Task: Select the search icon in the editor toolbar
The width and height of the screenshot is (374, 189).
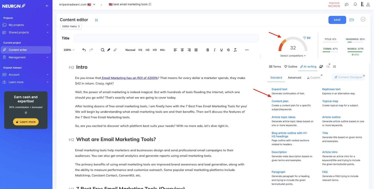Action: pyautogui.click(x=103, y=50)
